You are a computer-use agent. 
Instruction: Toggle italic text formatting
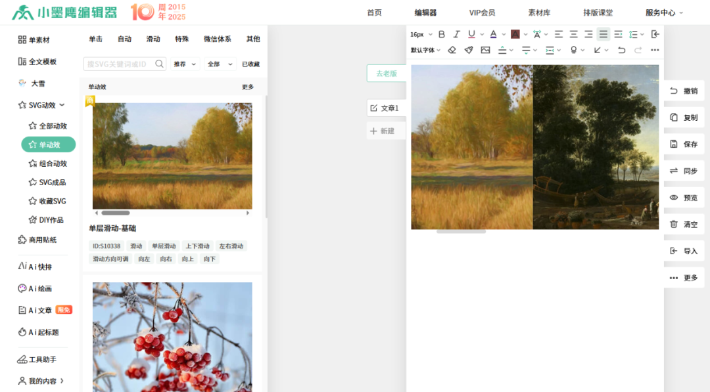[x=456, y=34]
